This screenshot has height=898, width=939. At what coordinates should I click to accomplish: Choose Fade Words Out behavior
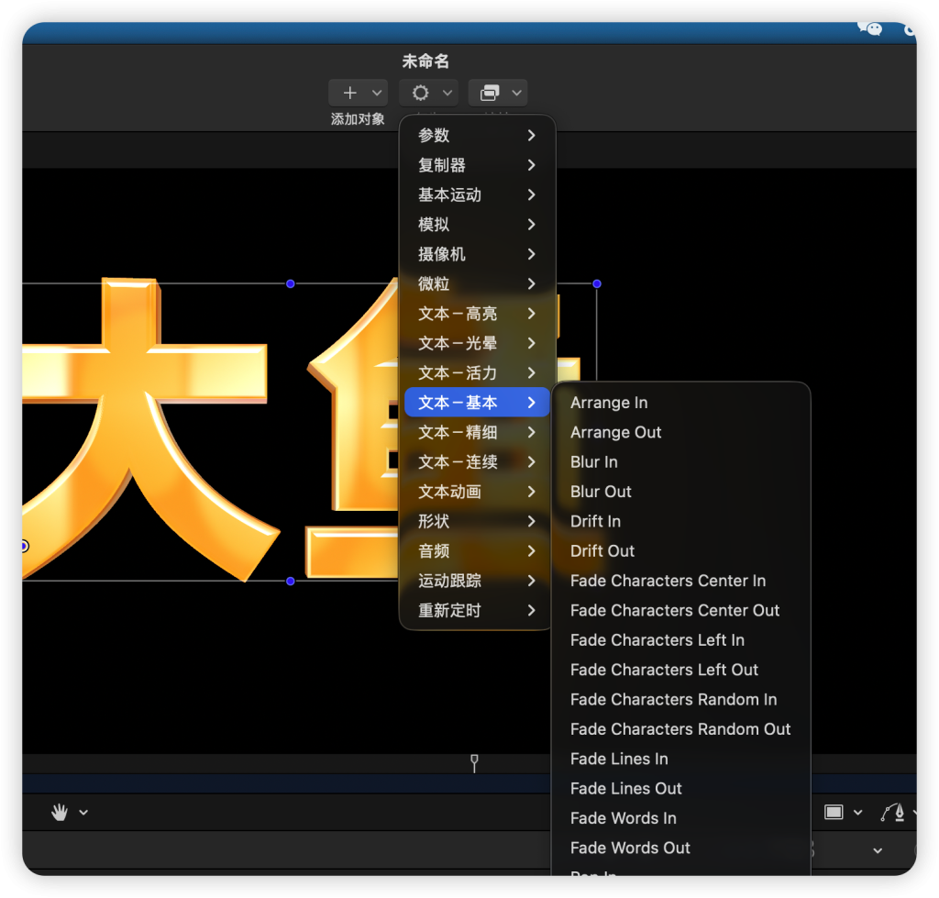[x=630, y=848]
